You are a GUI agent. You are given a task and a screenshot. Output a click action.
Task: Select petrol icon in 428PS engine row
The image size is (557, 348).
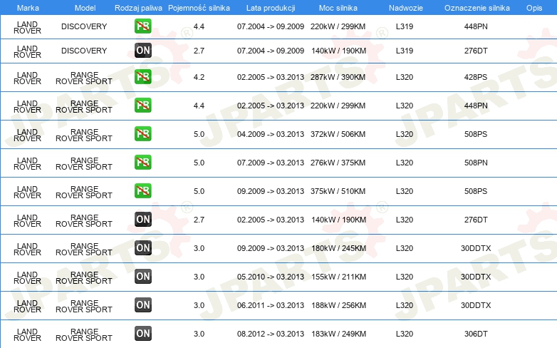click(x=142, y=77)
